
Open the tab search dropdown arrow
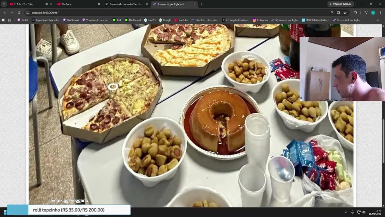coord(4,4)
